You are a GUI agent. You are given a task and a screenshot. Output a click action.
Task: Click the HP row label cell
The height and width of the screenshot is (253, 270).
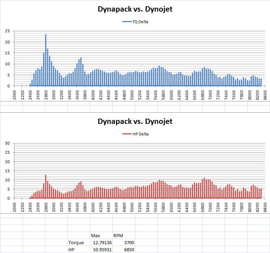[72, 249]
